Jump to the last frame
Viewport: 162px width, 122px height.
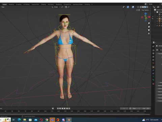click(x=69, y=108)
